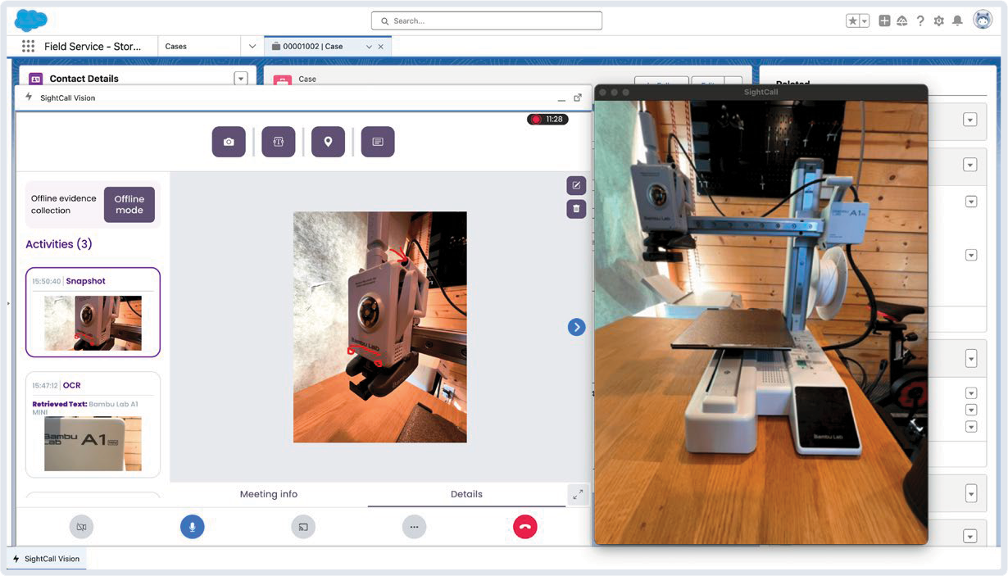Select the Snapshot activity thumbnail
1008x576 pixels.
[x=93, y=322]
